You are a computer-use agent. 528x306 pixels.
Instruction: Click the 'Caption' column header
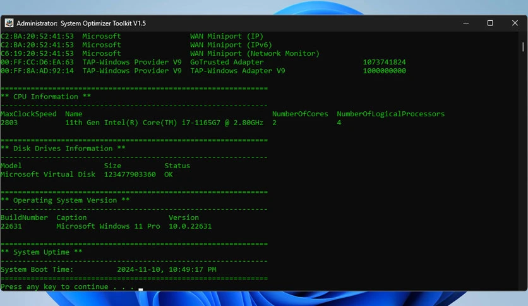71,217
